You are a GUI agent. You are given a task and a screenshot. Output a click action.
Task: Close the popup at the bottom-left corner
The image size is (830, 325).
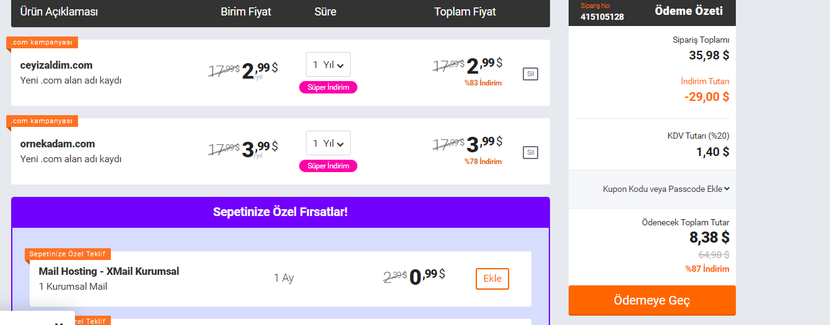(59, 323)
